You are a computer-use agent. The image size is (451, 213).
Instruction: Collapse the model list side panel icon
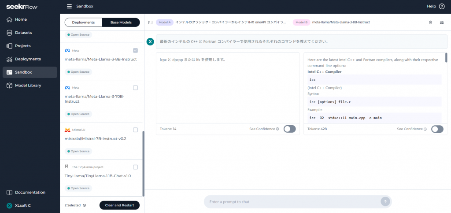[150, 22]
